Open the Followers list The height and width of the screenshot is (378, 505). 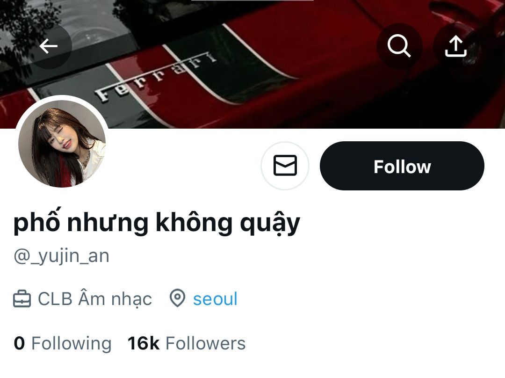187,343
